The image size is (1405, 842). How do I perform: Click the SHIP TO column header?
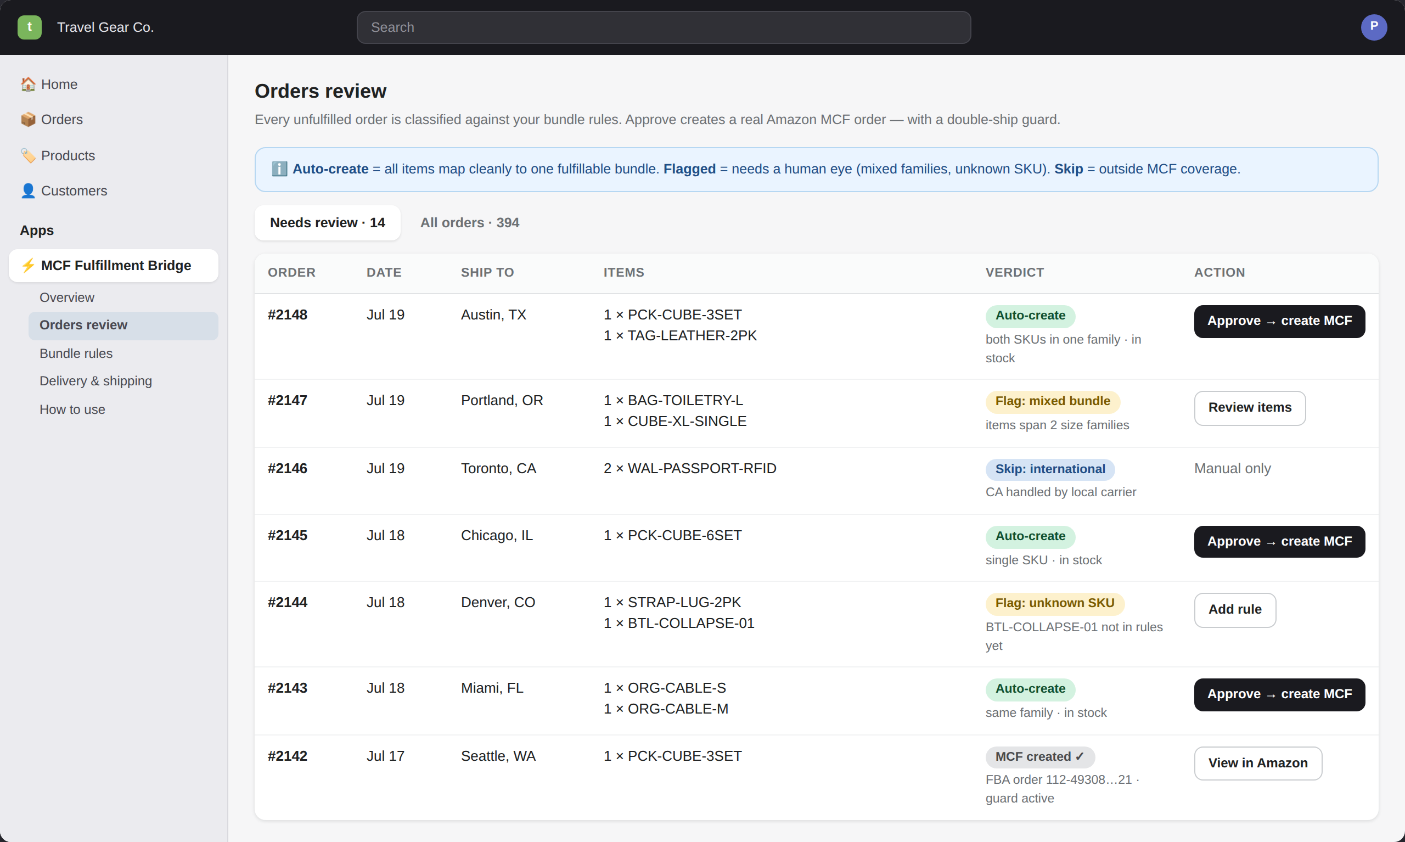click(487, 273)
